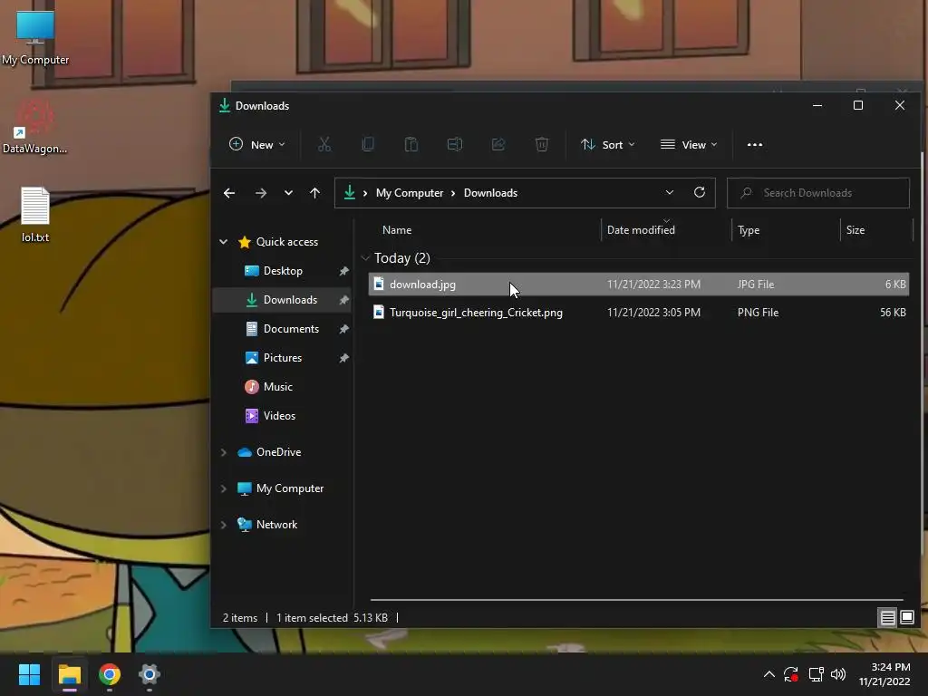This screenshot has height=696, width=928.
Task: Click the pin icon beside Pictures
Action: [343, 358]
